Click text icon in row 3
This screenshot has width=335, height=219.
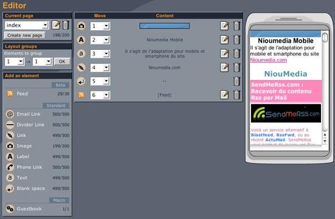[x=81, y=54]
